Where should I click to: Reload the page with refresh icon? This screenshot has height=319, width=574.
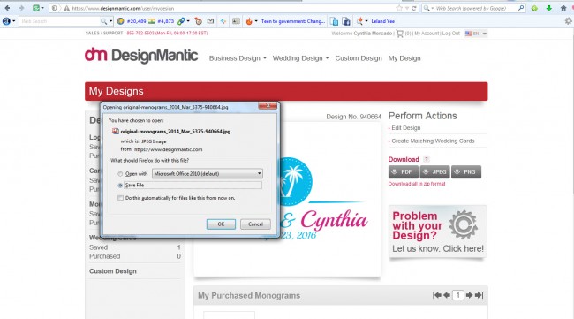[413, 8]
